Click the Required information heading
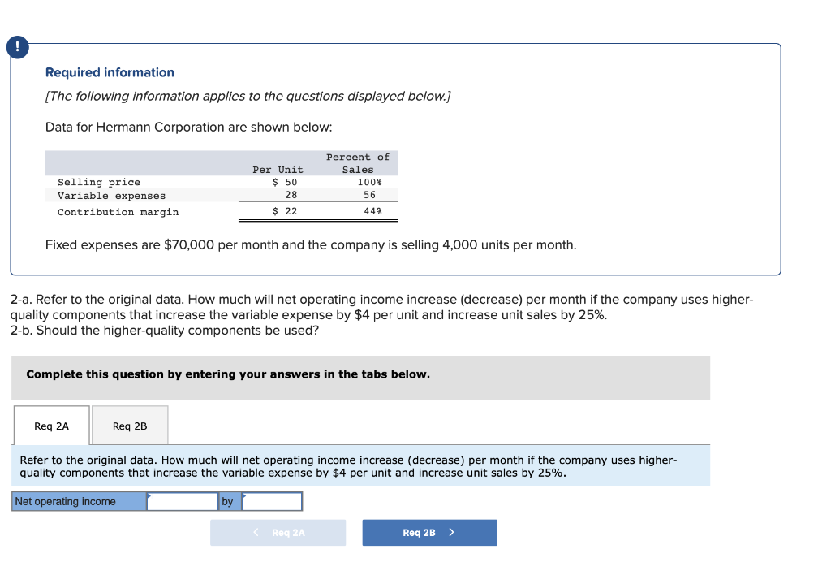Image resolution: width=831 pixels, height=588 pixels. point(110,72)
